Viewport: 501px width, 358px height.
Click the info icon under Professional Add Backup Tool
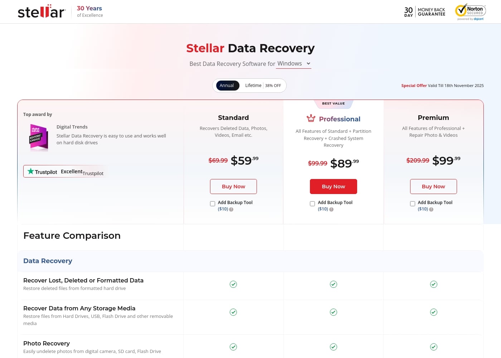[x=331, y=209]
